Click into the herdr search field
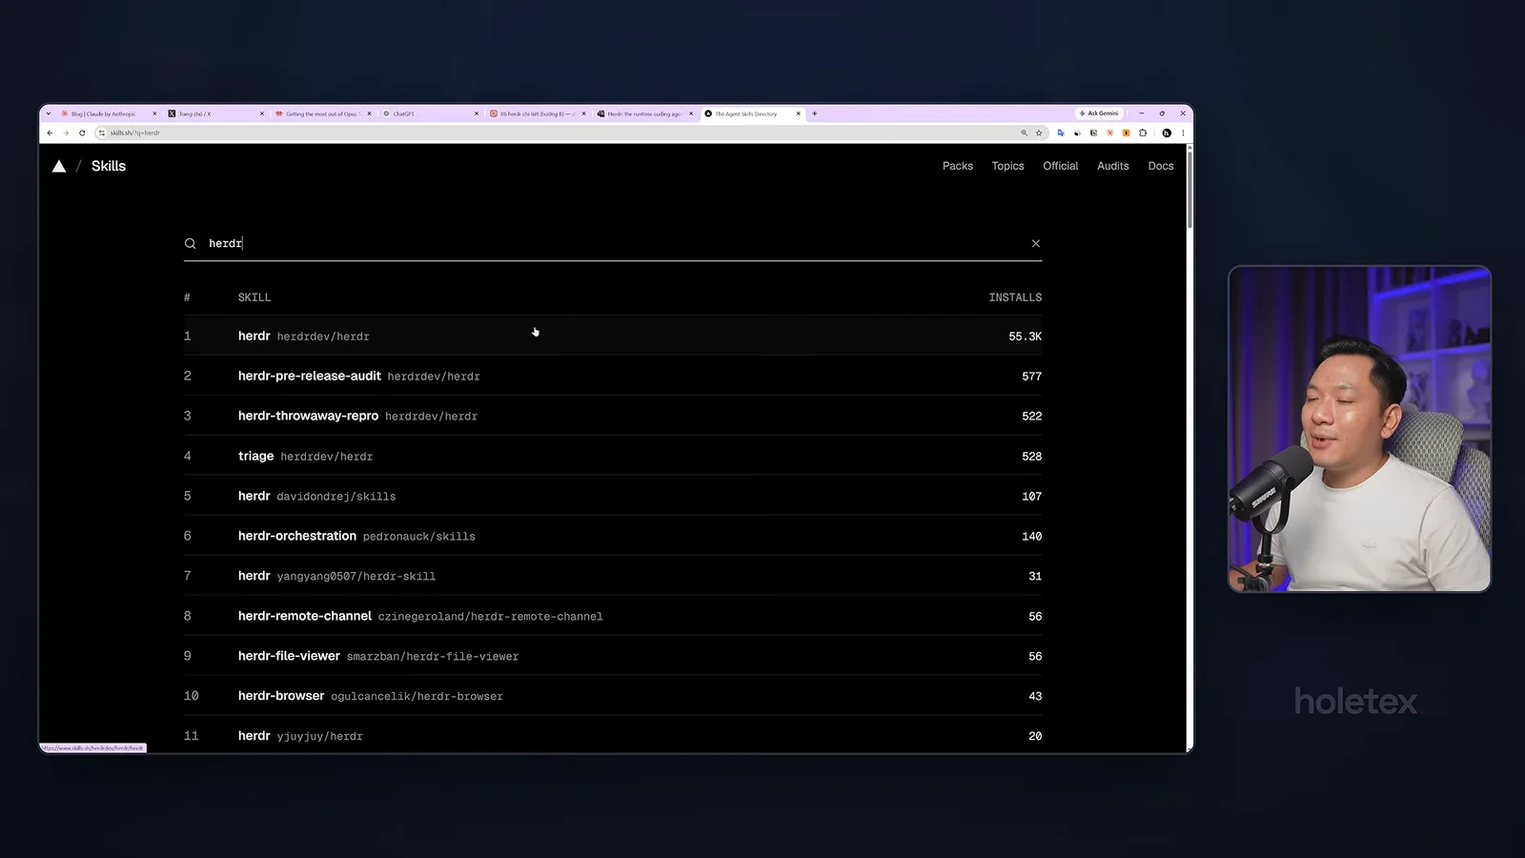This screenshot has width=1525, height=858. click(x=615, y=243)
